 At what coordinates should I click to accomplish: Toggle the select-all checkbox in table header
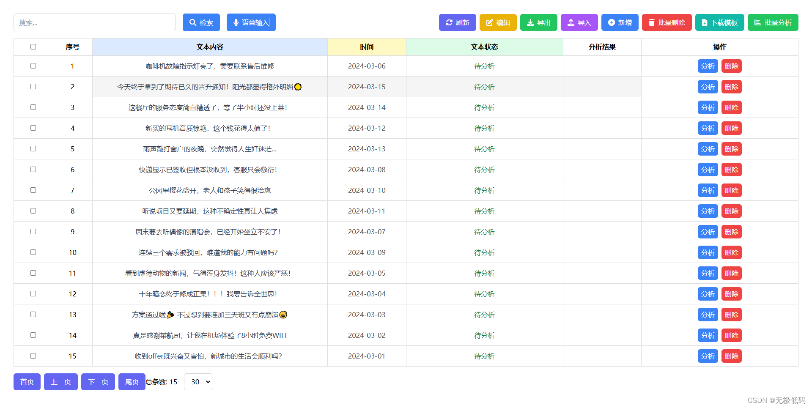33,47
